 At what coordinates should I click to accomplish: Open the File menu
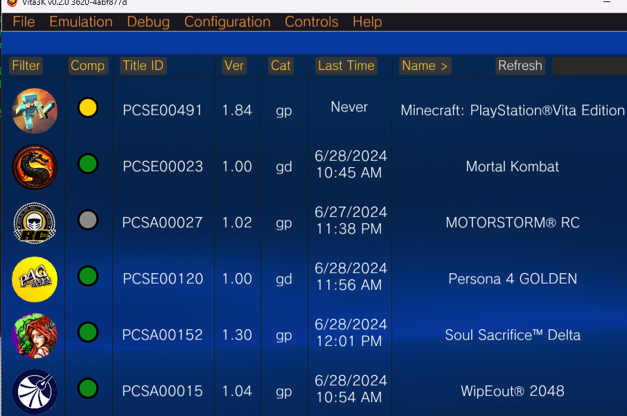24,22
